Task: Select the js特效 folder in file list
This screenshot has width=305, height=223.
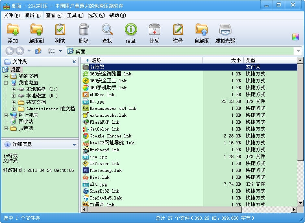Action: [x=189, y=67]
